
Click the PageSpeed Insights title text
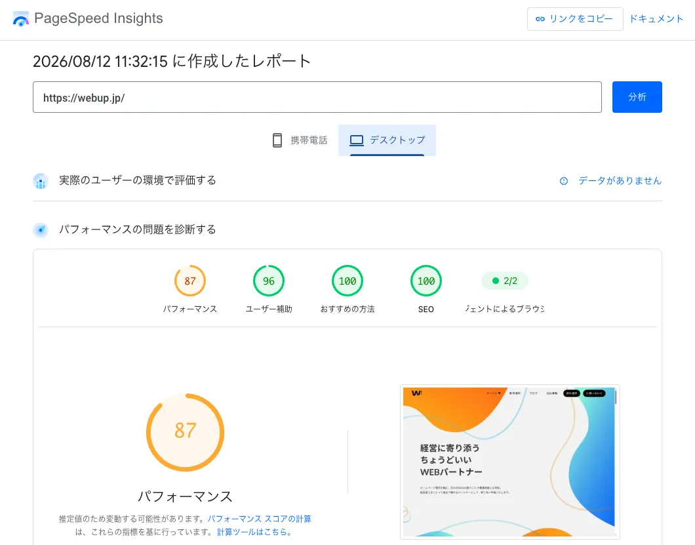click(98, 18)
